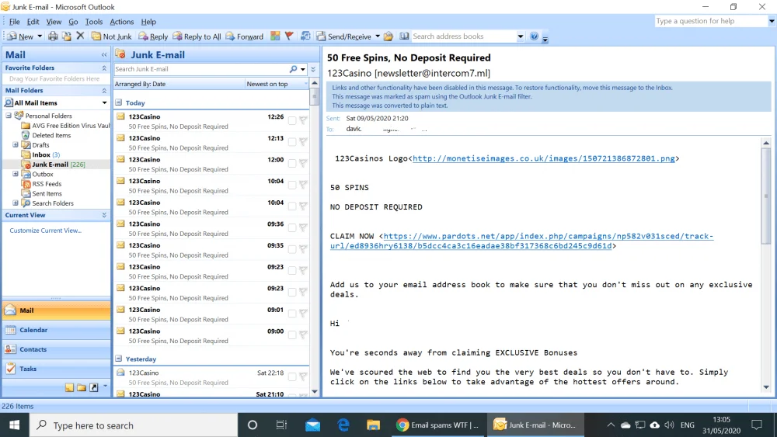This screenshot has width=777, height=437.
Task: Delete the message with the X icon
Action: point(80,36)
